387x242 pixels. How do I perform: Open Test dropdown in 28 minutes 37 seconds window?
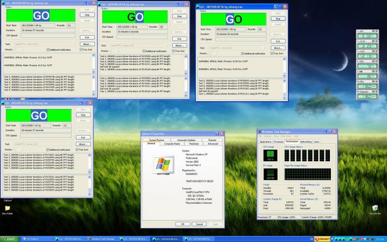40,144
